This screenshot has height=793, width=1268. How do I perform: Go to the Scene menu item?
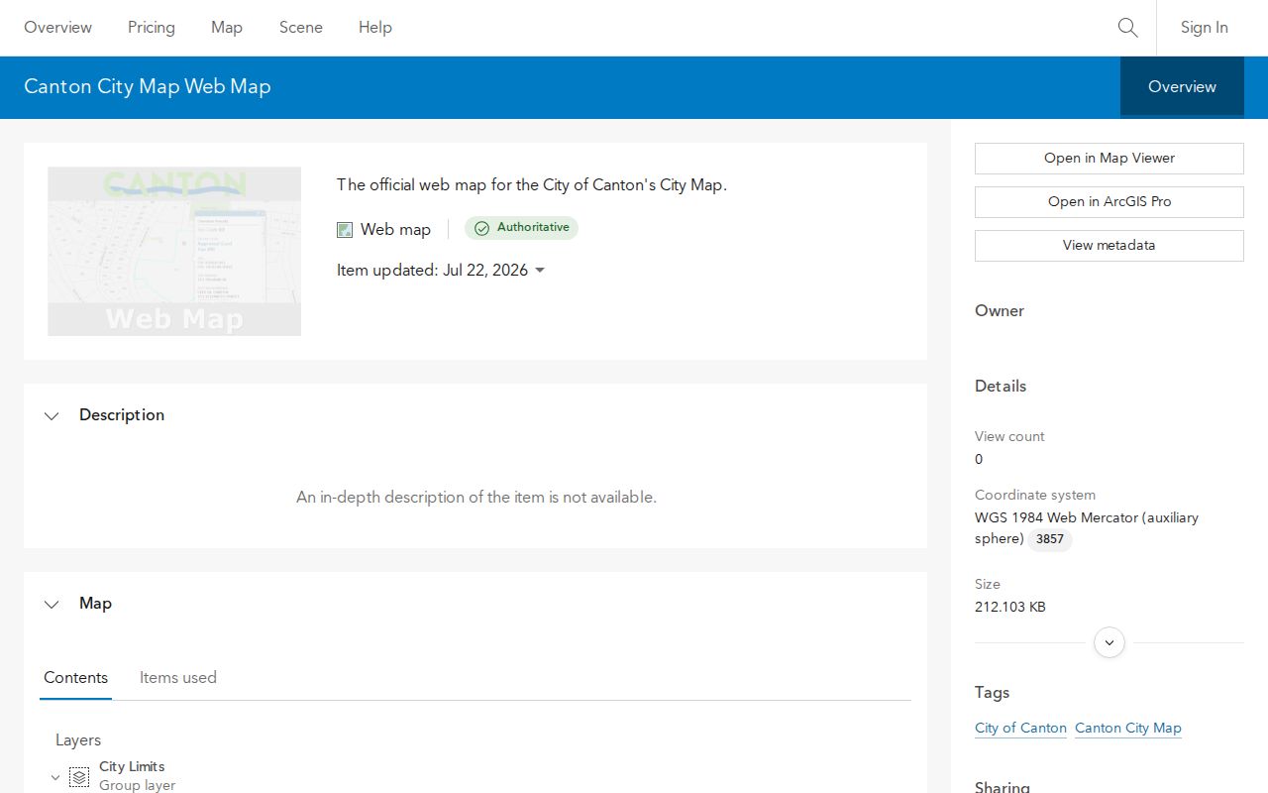pos(301,28)
